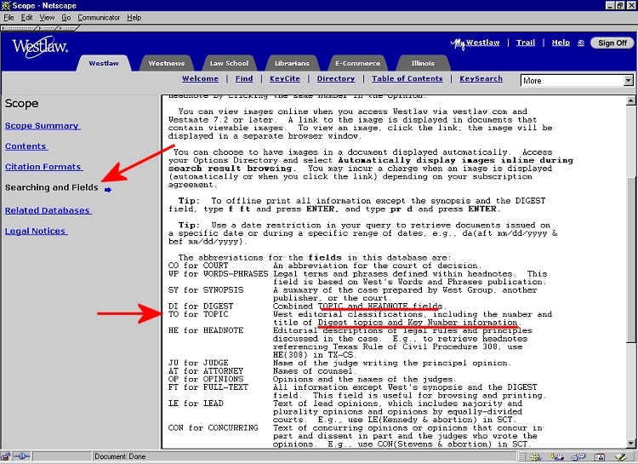This screenshot has height=464, width=638.
Task: Open the Related Databases link
Action: tap(48, 210)
